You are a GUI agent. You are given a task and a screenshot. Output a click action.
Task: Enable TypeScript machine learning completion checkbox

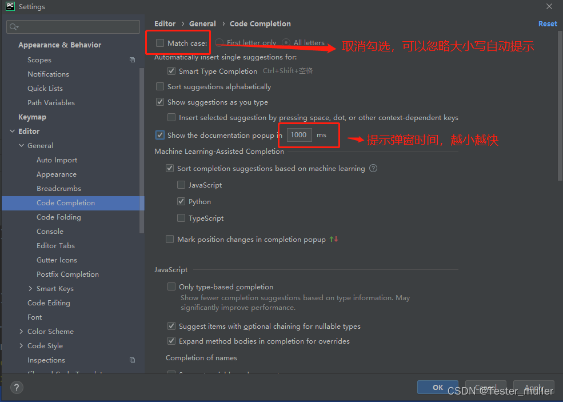(181, 218)
